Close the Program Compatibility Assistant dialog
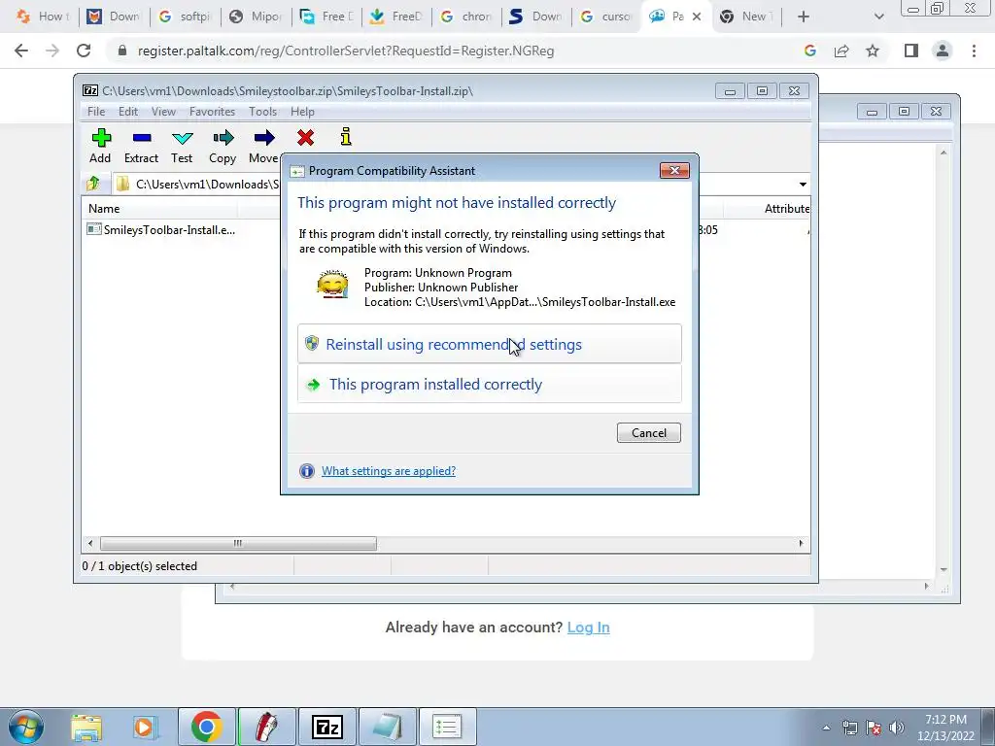995x746 pixels. point(674,170)
